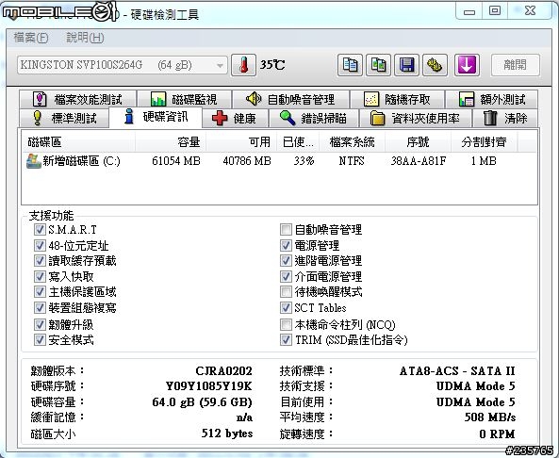Select the 硬碟資訊 tab
The height and width of the screenshot is (458, 559).
[156, 117]
